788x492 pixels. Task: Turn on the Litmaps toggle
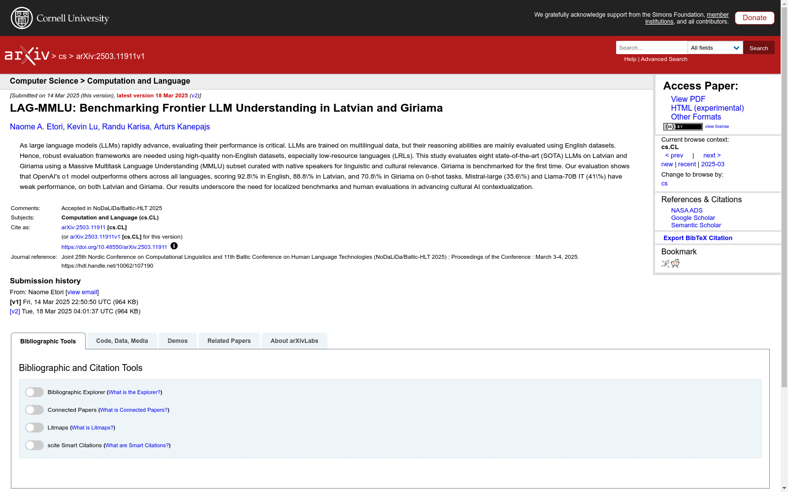(34, 428)
